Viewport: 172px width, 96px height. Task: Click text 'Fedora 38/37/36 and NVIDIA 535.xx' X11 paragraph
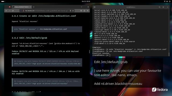46,72
